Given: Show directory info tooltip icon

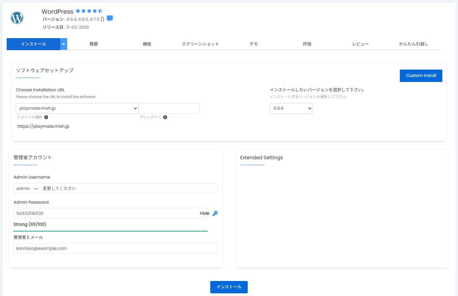Looking at the screenshot, I should click(x=165, y=117).
